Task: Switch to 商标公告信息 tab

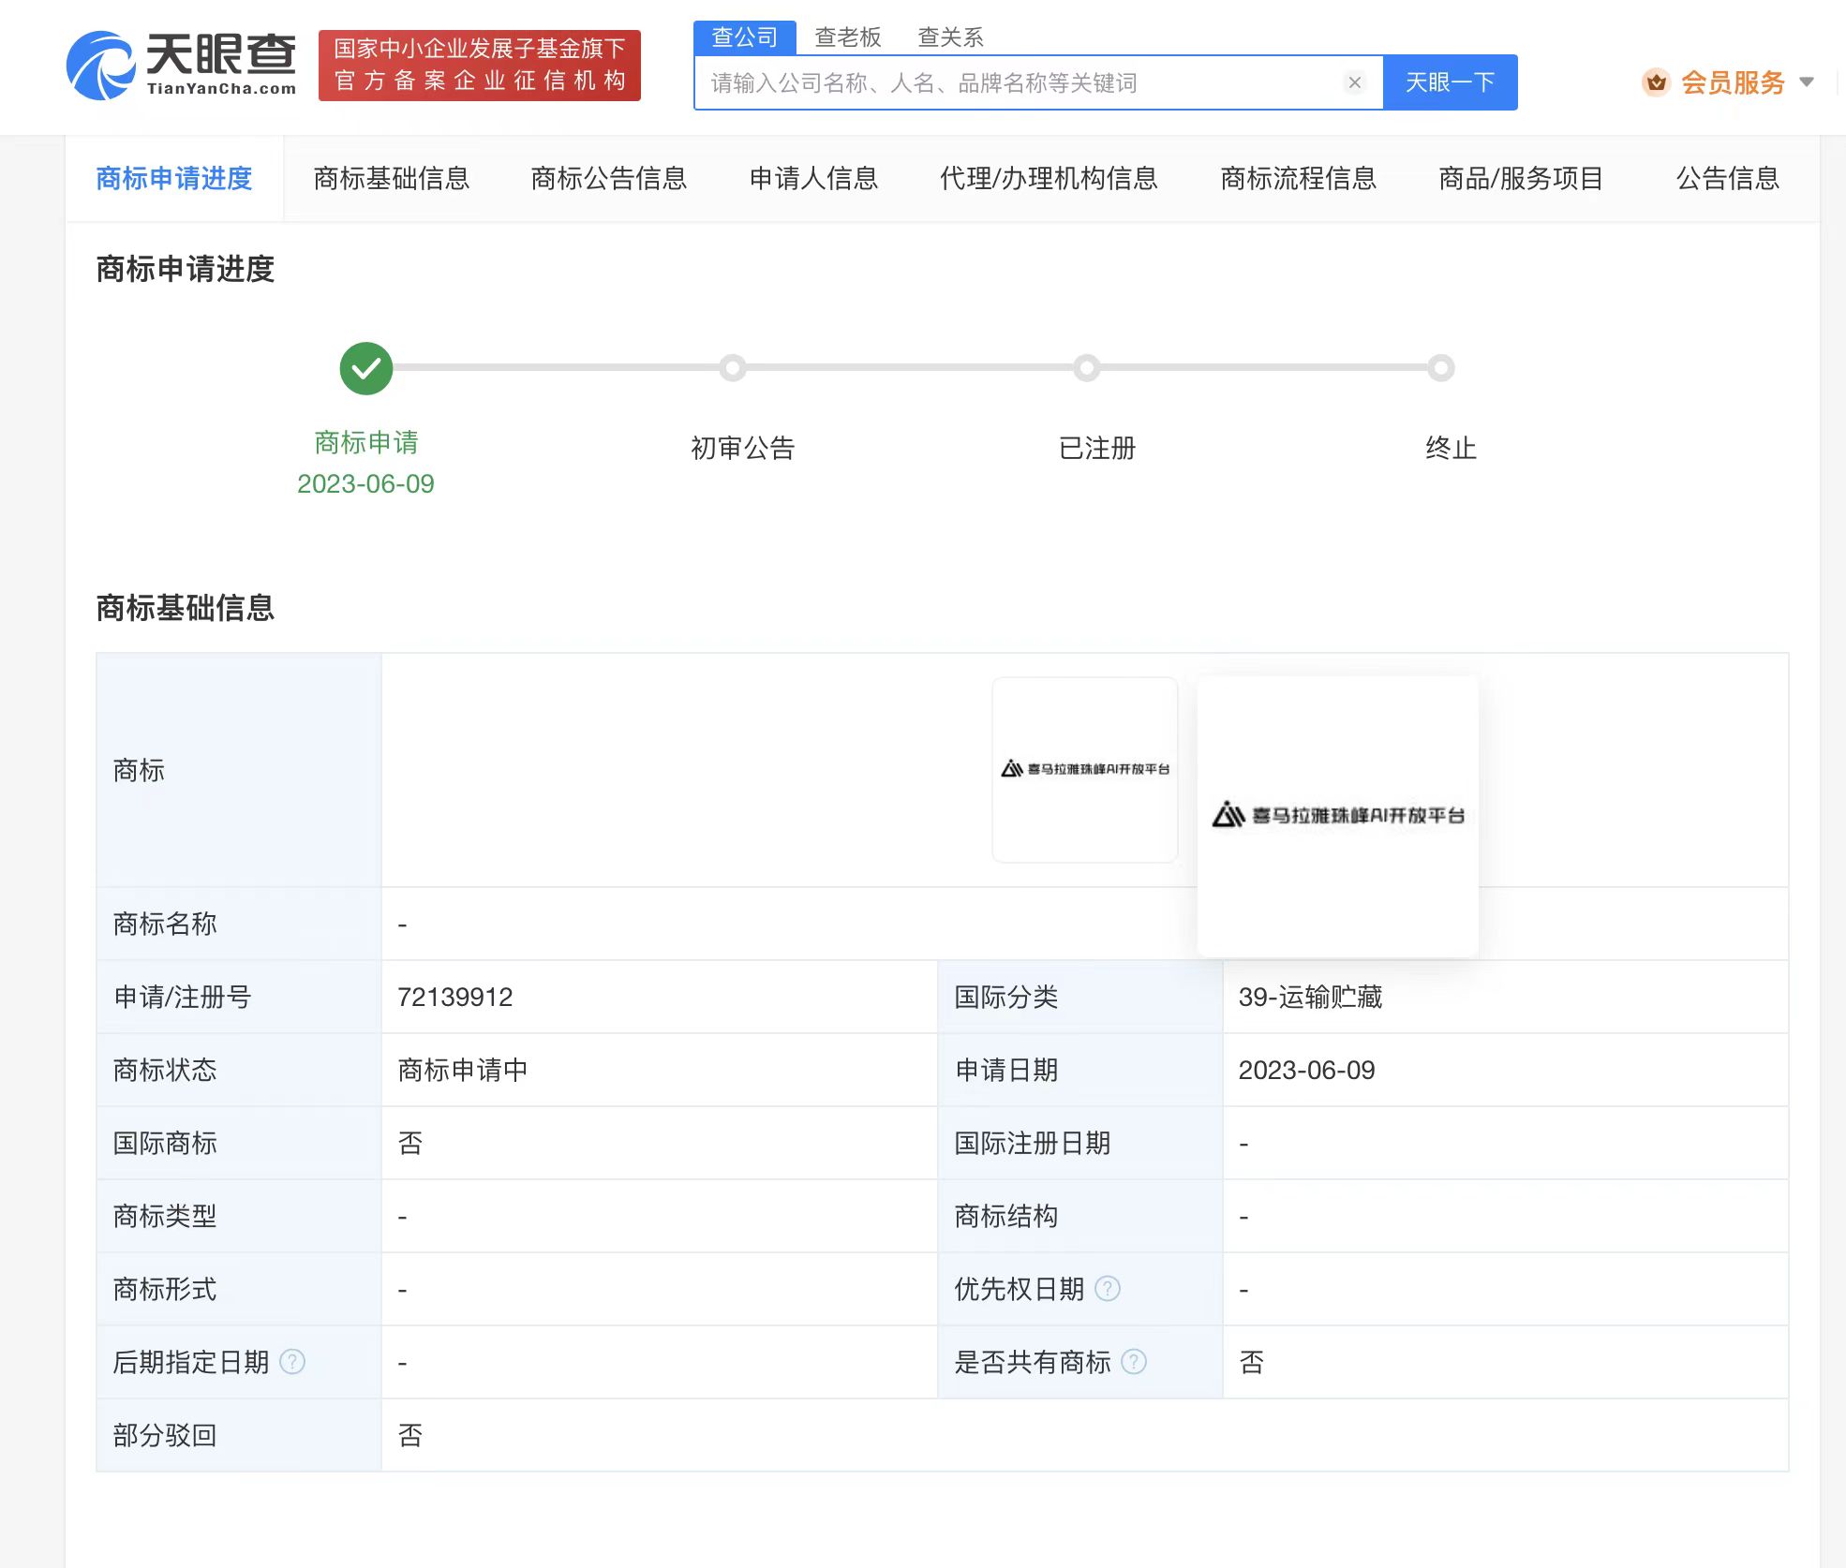Action: (x=609, y=178)
